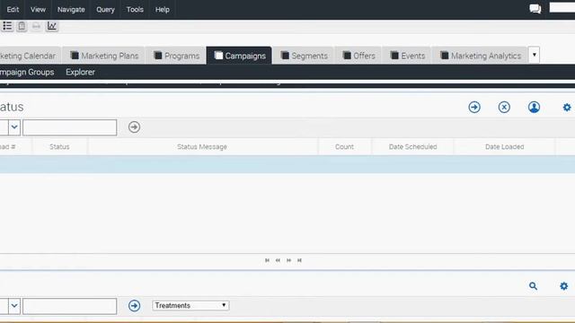Click the magnifier query icon in lower panel
This screenshot has width=575, height=323.
tap(533, 286)
